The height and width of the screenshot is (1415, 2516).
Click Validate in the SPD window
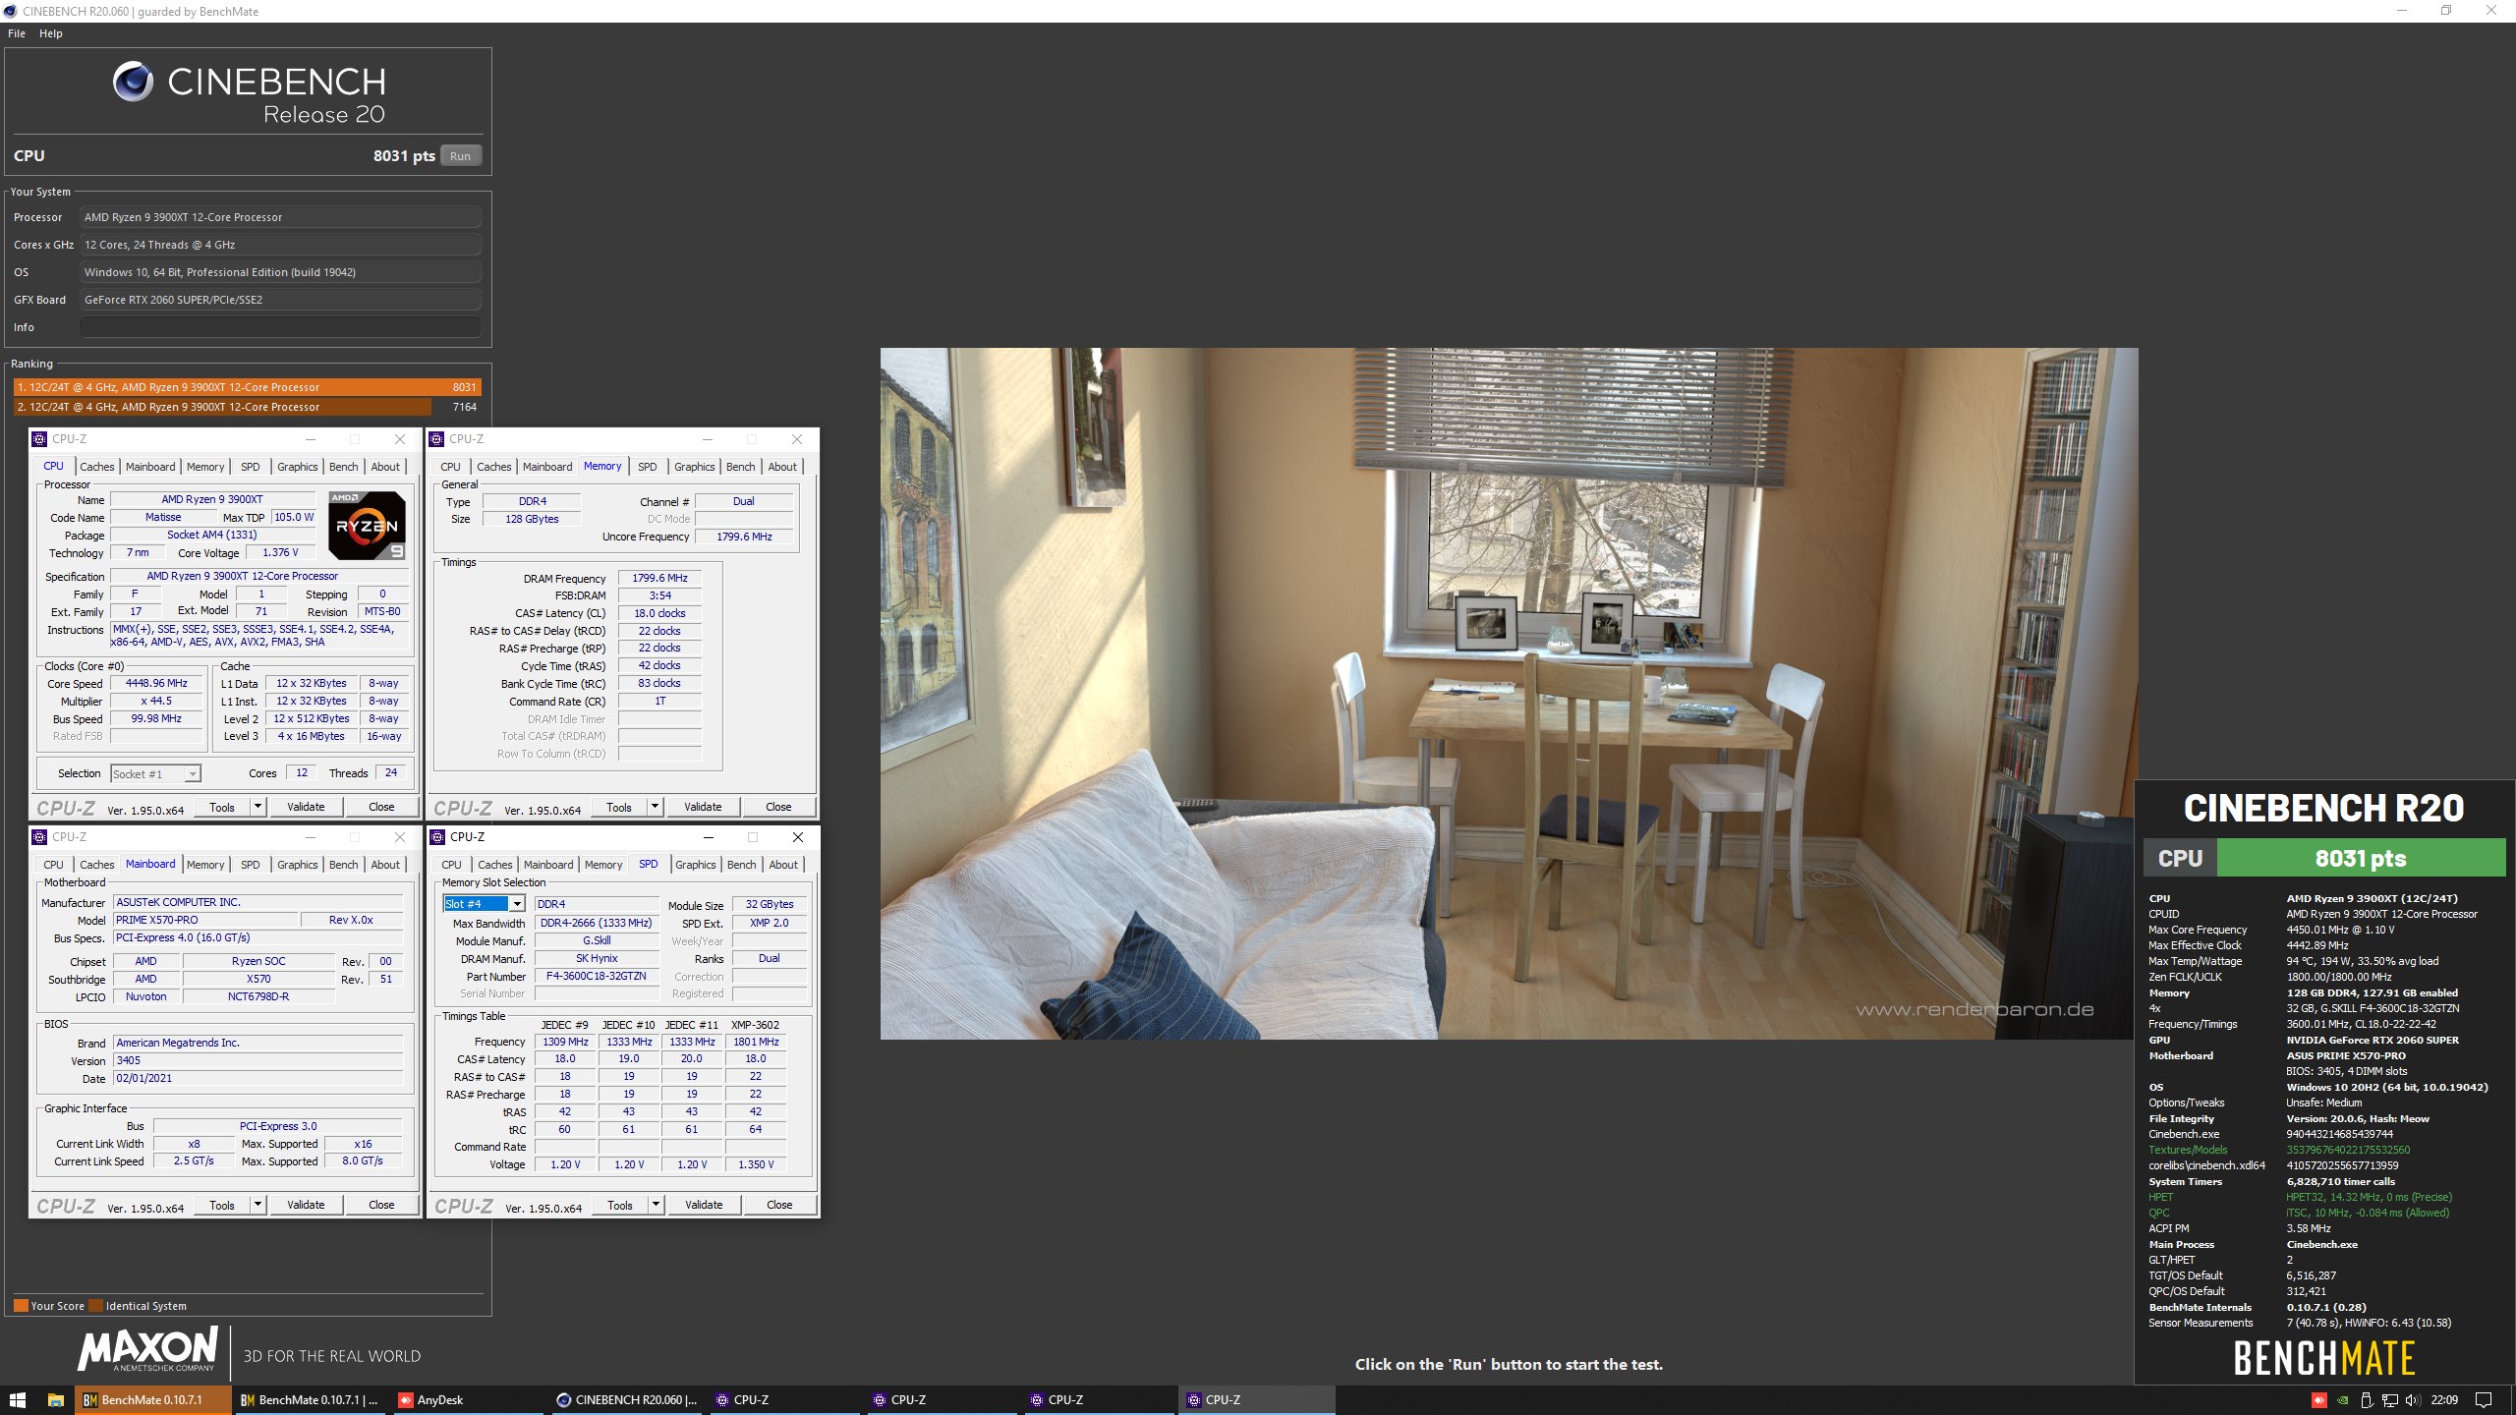tap(704, 1205)
